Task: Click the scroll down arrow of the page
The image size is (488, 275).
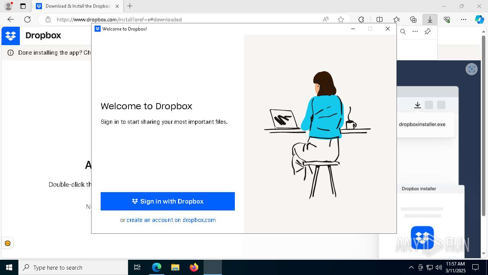Action: [484, 253]
